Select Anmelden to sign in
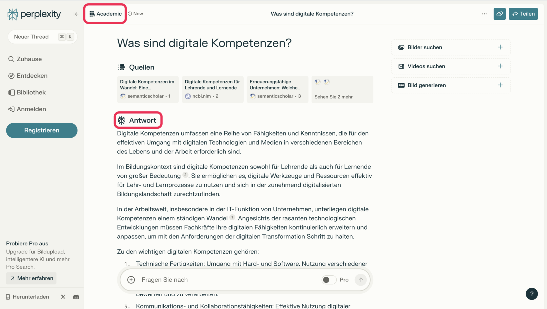547x309 pixels. pyautogui.click(x=27, y=109)
